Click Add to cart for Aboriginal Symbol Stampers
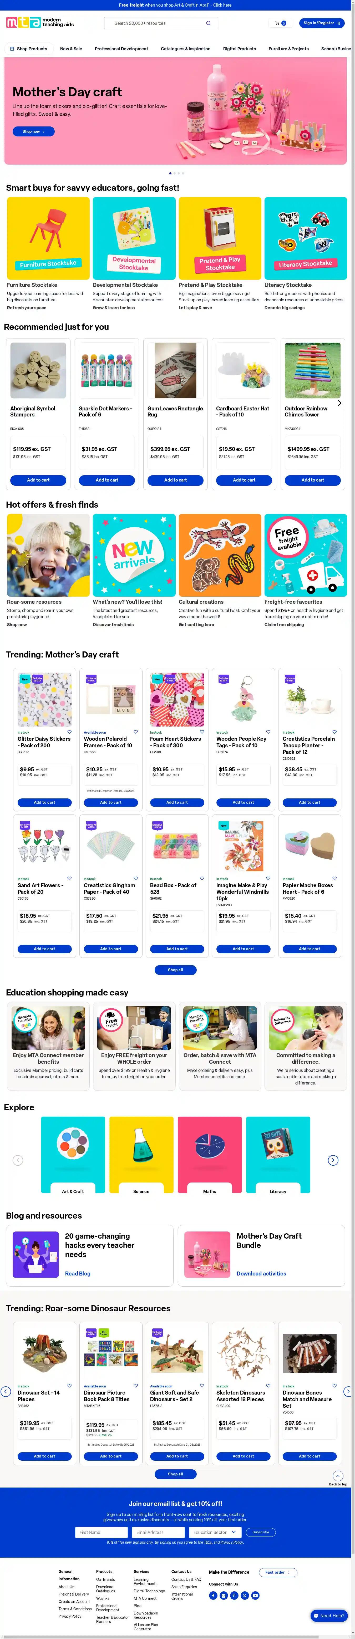This screenshot has height=1639, width=355. click(x=38, y=480)
